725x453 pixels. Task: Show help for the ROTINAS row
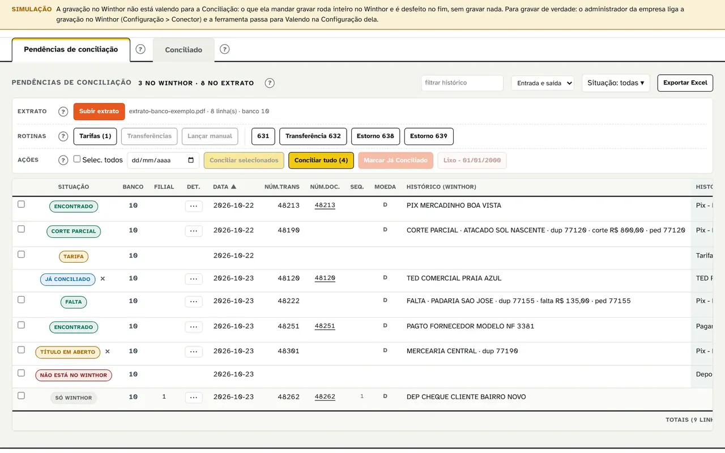(63, 136)
